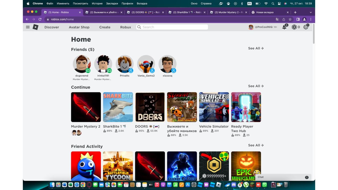Click the page's vertical scrollbar

pos(314,34)
